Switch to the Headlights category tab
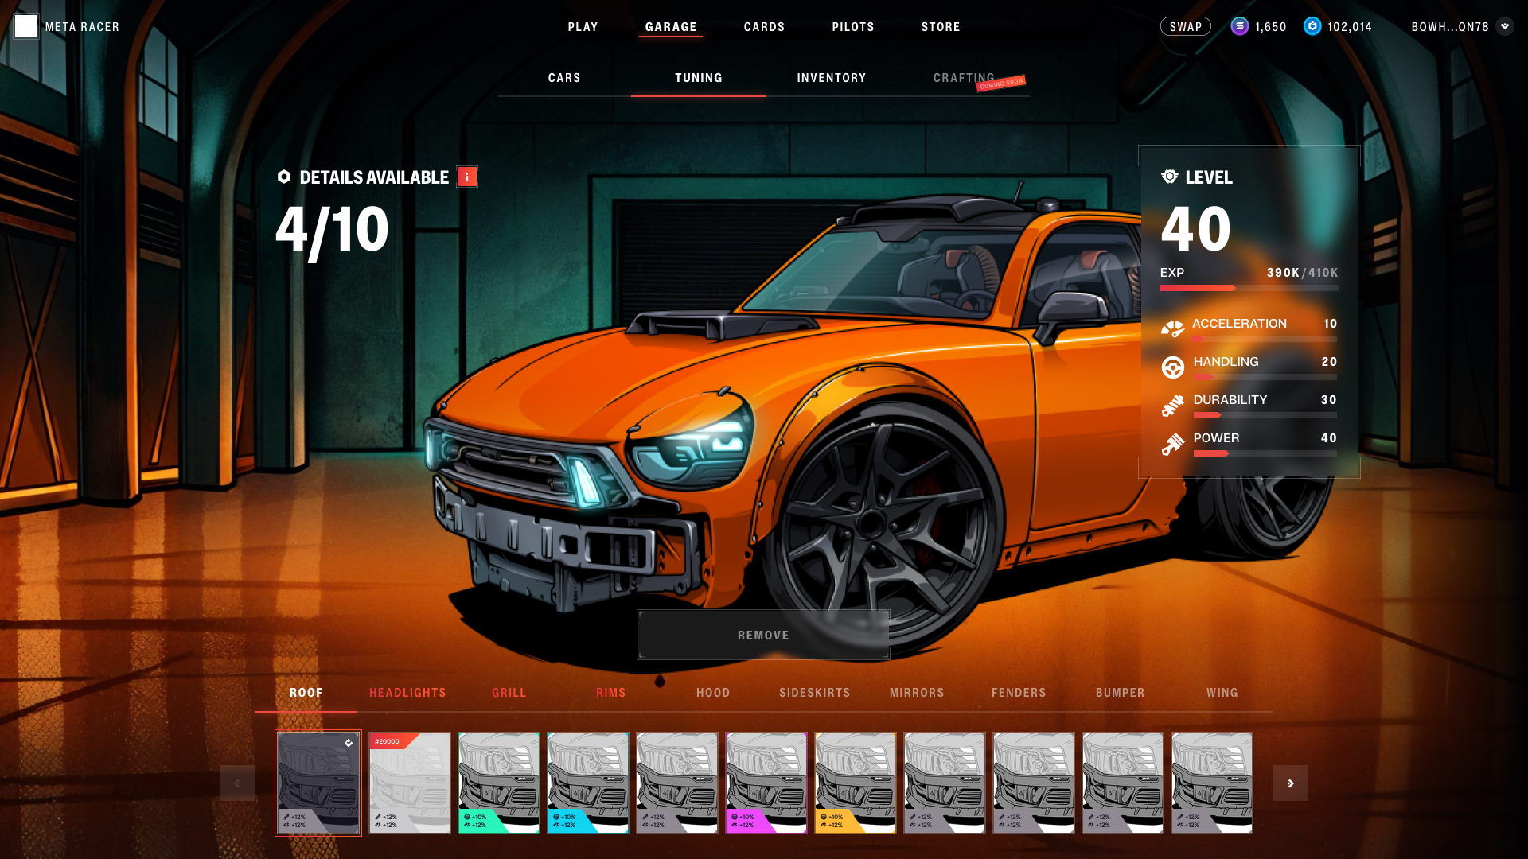 click(407, 693)
